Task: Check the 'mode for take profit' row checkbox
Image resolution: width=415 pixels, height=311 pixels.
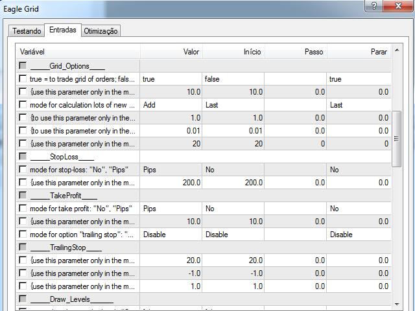Action: 23,208
